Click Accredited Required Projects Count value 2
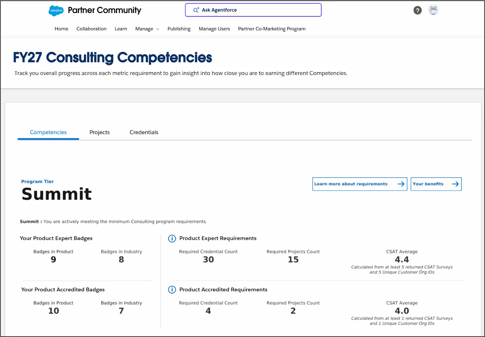This screenshot has height=337, width=485. (293, 311)
